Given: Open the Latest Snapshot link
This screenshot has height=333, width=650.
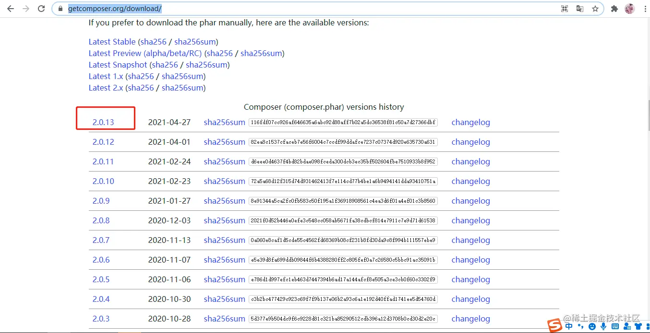Looking at the screenshot, I should pyautogui.click(x=118, y=65).
